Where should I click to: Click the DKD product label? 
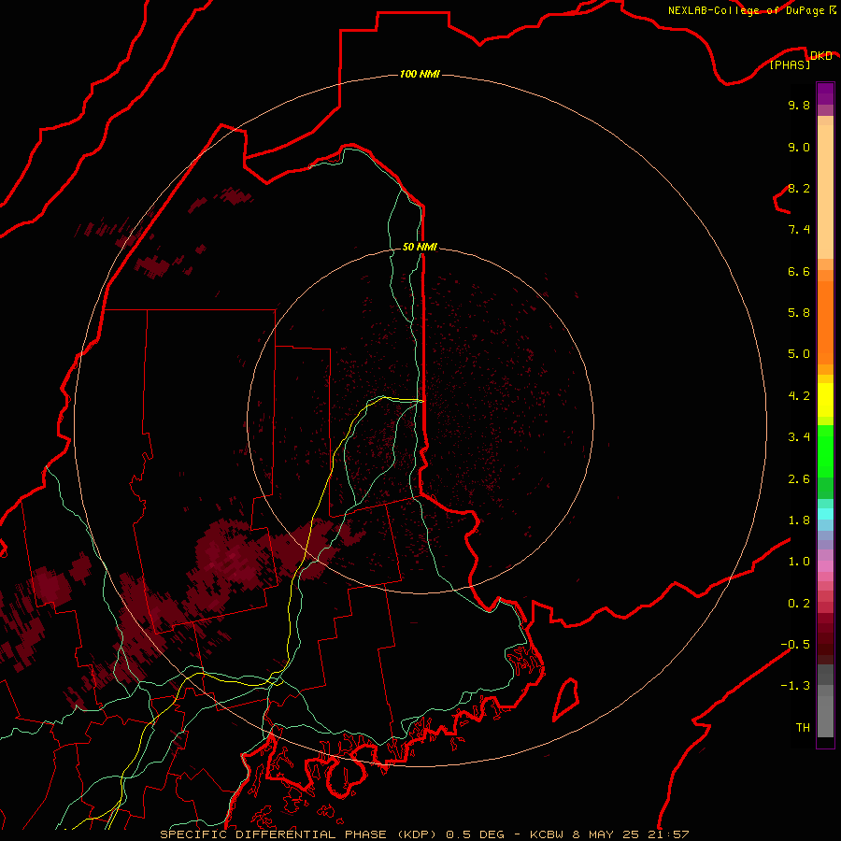pos(820,55)
